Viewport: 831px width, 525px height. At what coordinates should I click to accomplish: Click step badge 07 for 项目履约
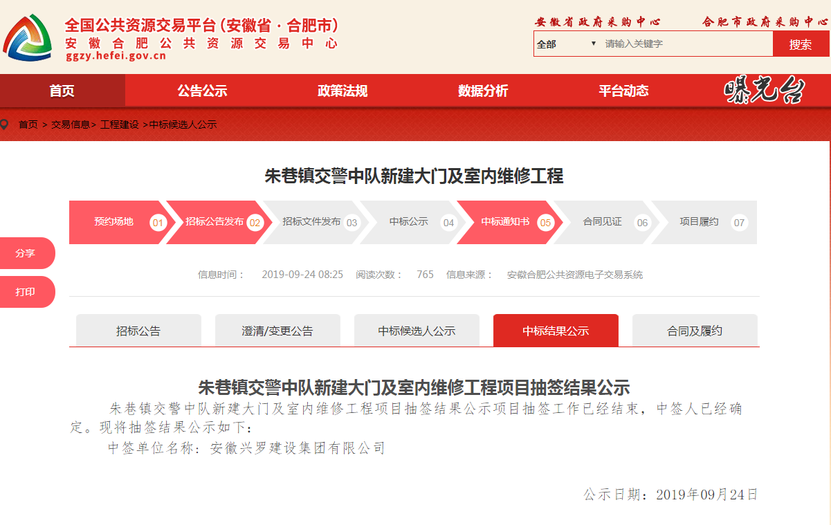[740, 223]
